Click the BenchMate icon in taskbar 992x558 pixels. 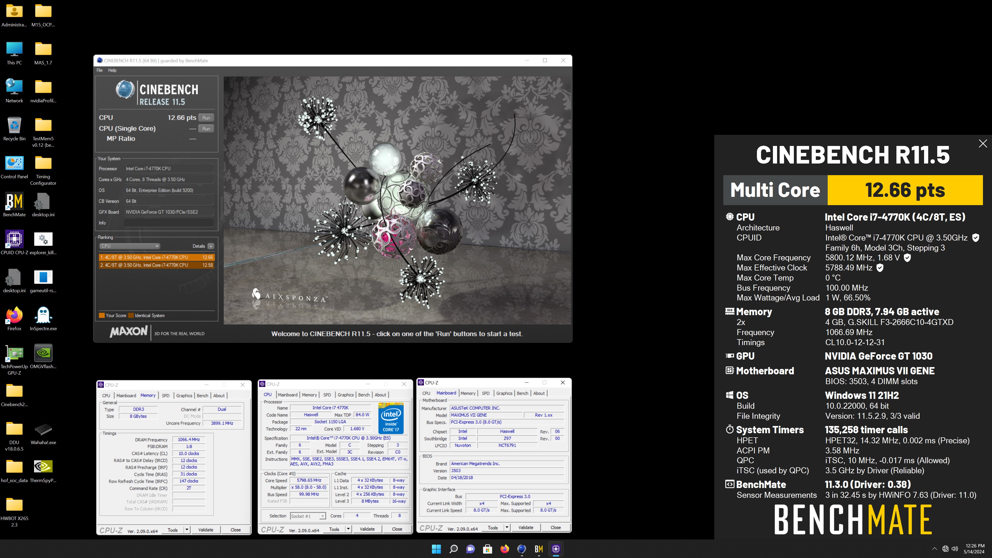[539, 549]
